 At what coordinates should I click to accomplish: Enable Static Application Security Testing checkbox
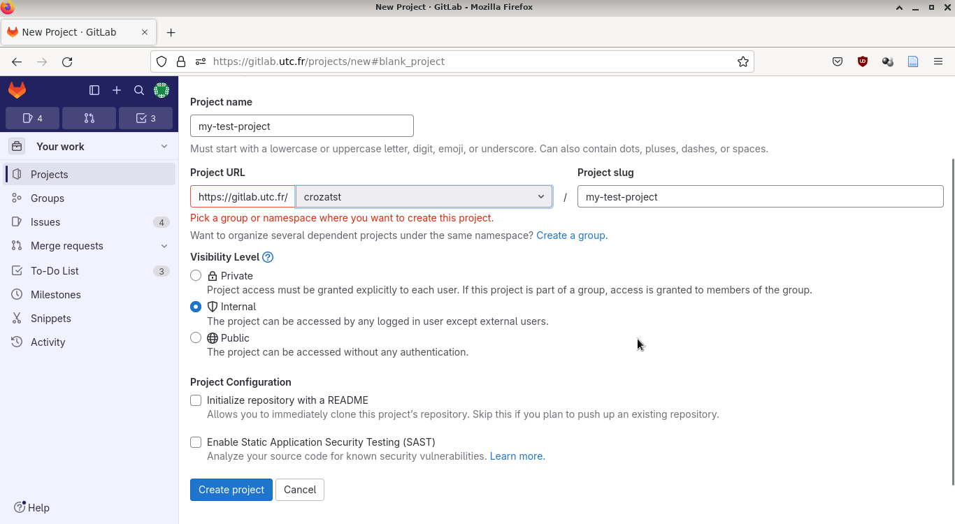point(196,442)
